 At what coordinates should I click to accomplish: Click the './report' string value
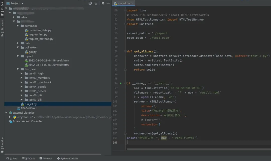pyautogui.click(x=160, y=33)
